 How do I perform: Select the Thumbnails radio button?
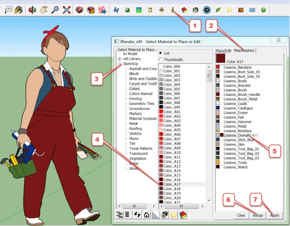[160, 59]
